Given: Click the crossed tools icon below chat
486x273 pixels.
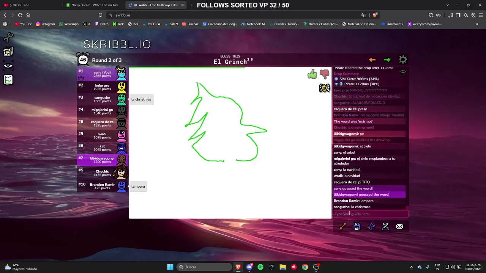Looking at the screenshot, I should click(385, 227).
